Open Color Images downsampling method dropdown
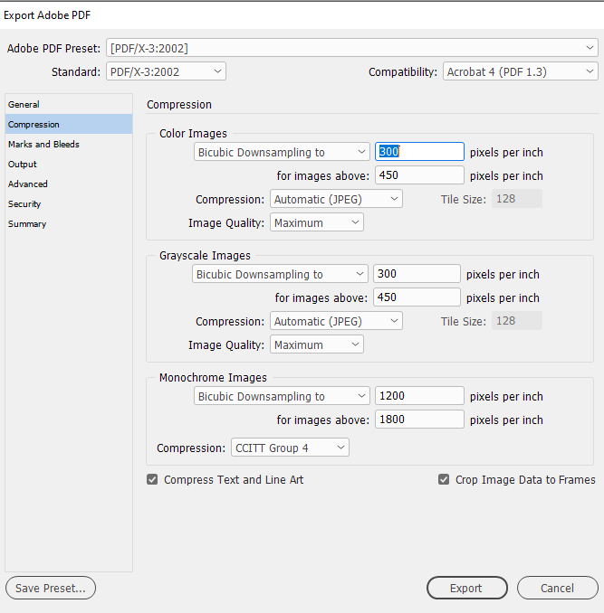This screenshot has height=613, width=604. click(x=282, y=152)
